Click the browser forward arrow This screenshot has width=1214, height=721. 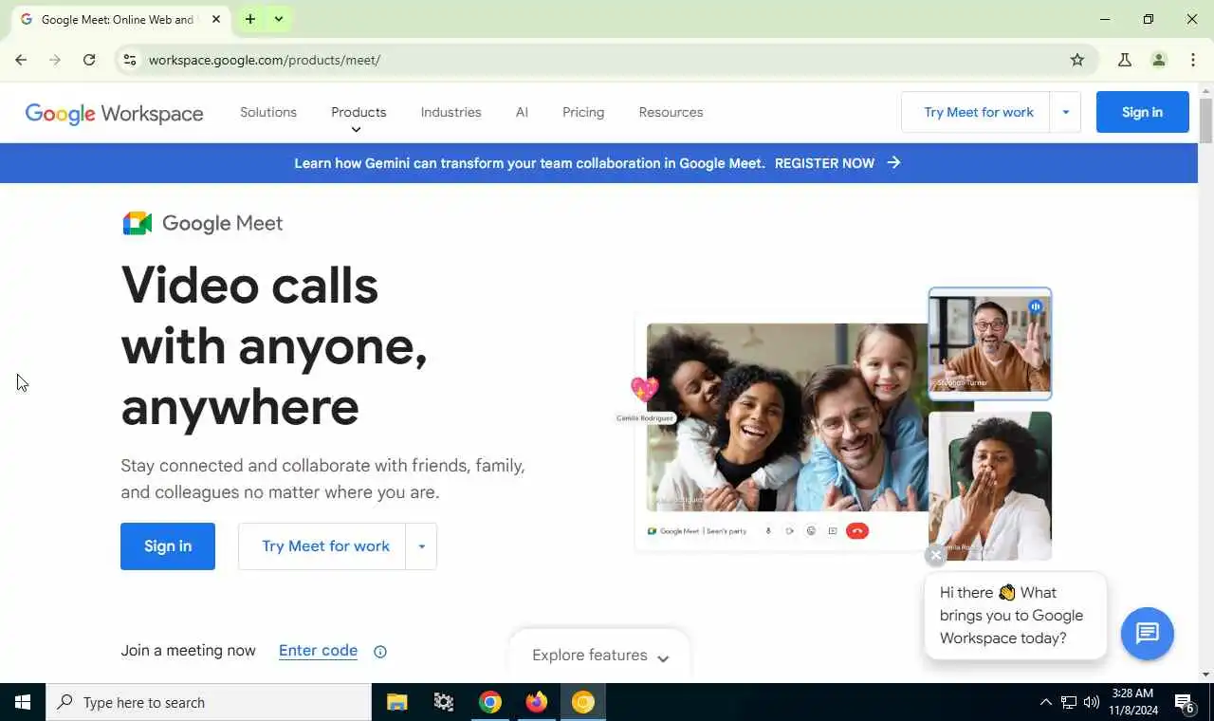55,60
